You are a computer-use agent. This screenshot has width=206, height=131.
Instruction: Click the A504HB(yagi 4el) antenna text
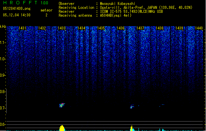click(x=116, y=15)
